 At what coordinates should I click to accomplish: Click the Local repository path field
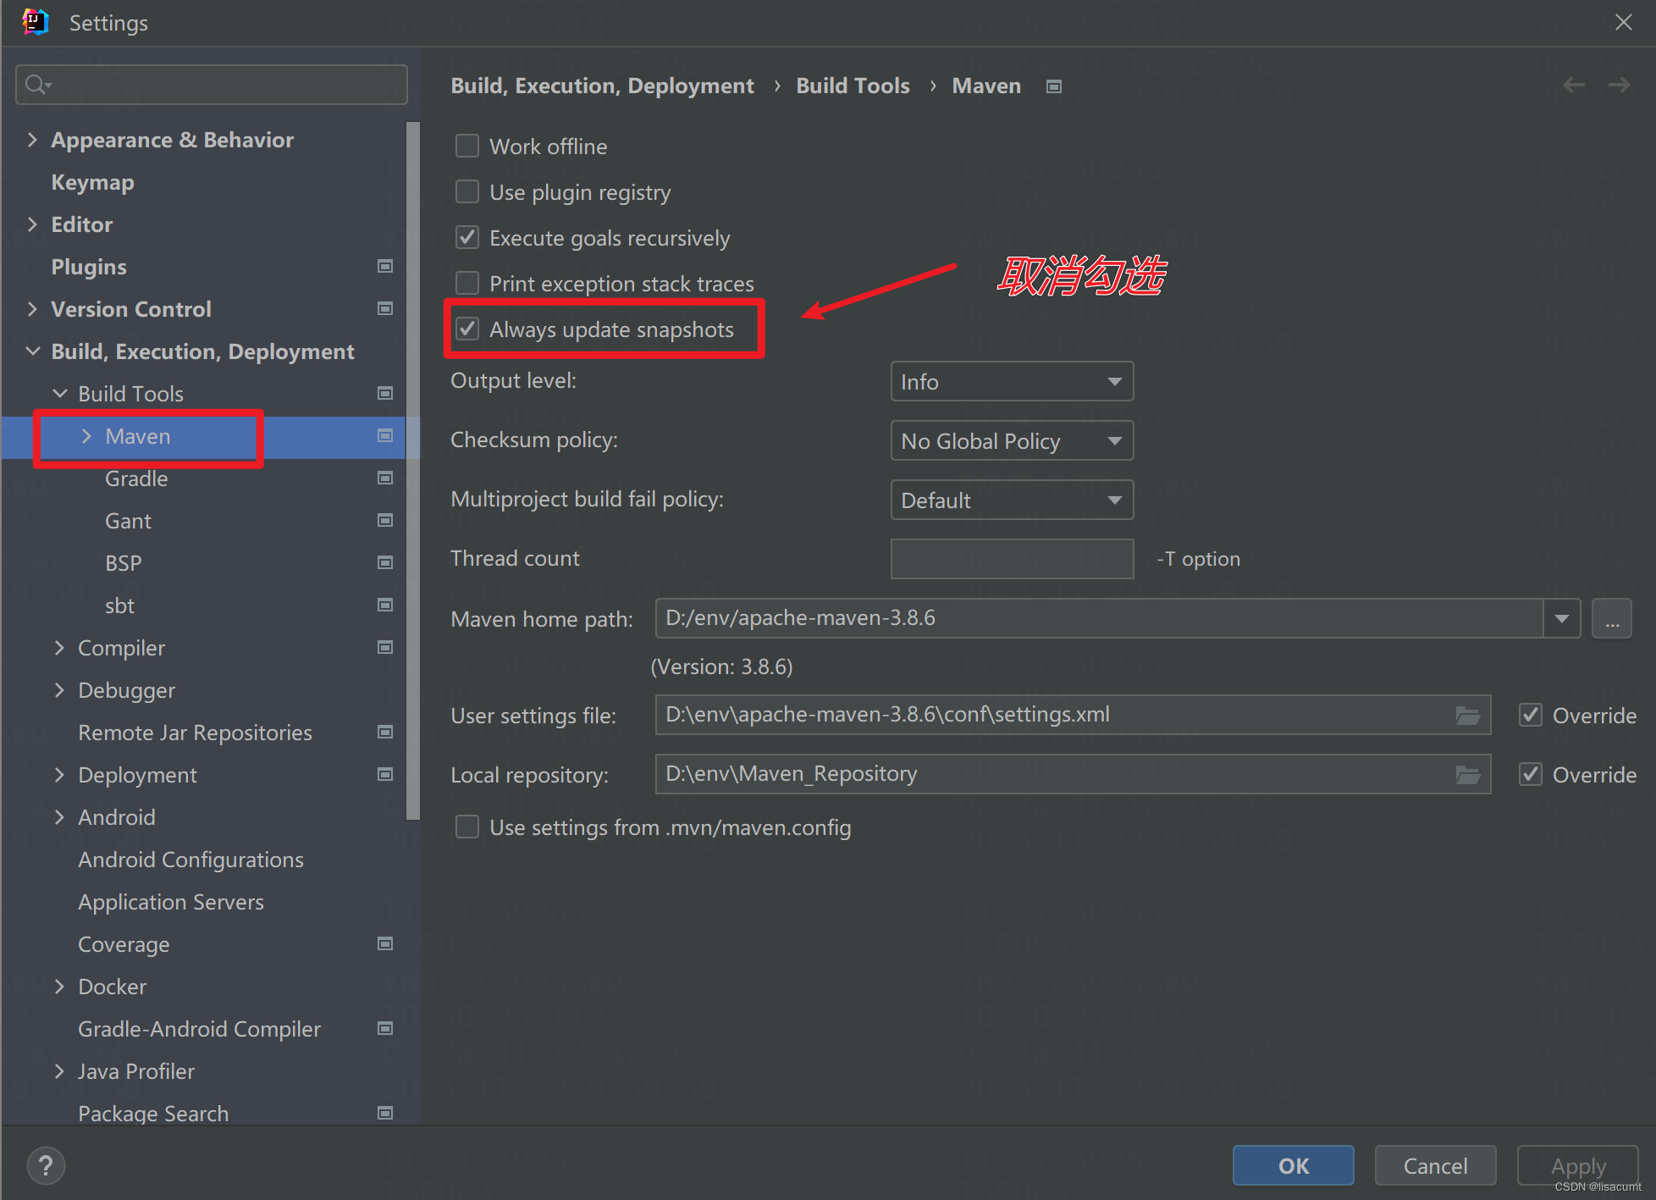coord(1072,775)
